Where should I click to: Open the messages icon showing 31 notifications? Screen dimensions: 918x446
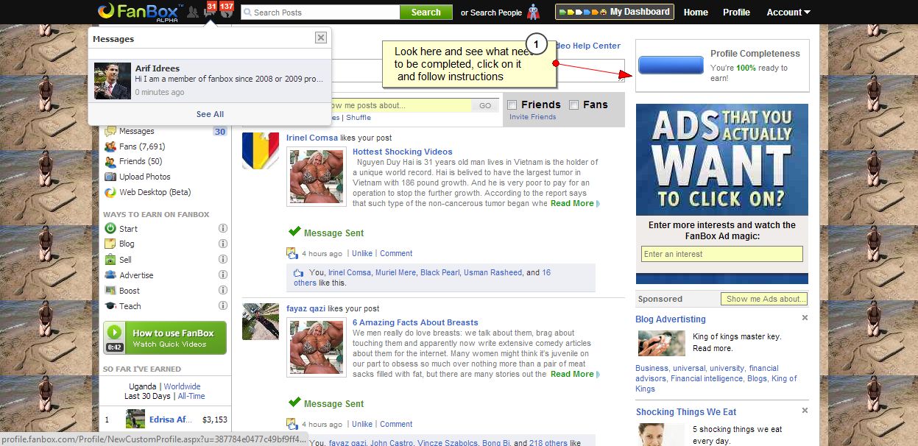click(210, 12)
